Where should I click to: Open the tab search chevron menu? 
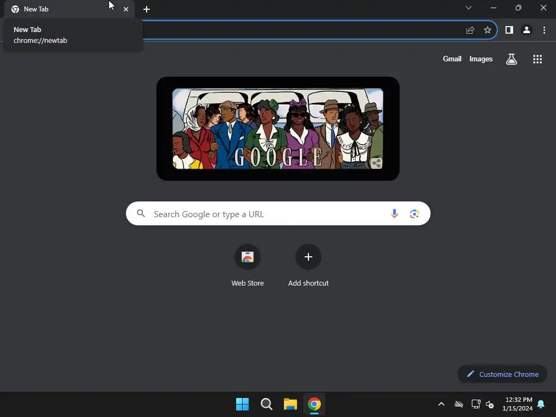pyautogui.click(x=469, y=8)
